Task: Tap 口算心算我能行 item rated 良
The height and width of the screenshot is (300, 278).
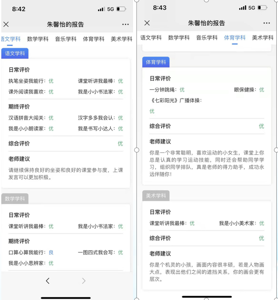Action: 31,252
